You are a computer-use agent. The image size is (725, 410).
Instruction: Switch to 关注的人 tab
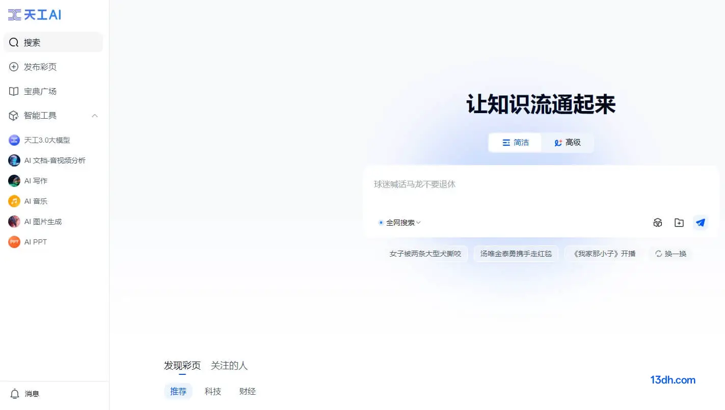(x=229, y=366)
